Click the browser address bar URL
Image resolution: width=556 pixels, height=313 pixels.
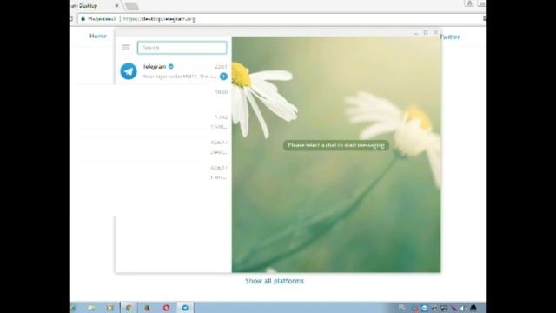(x=160, y=19)
